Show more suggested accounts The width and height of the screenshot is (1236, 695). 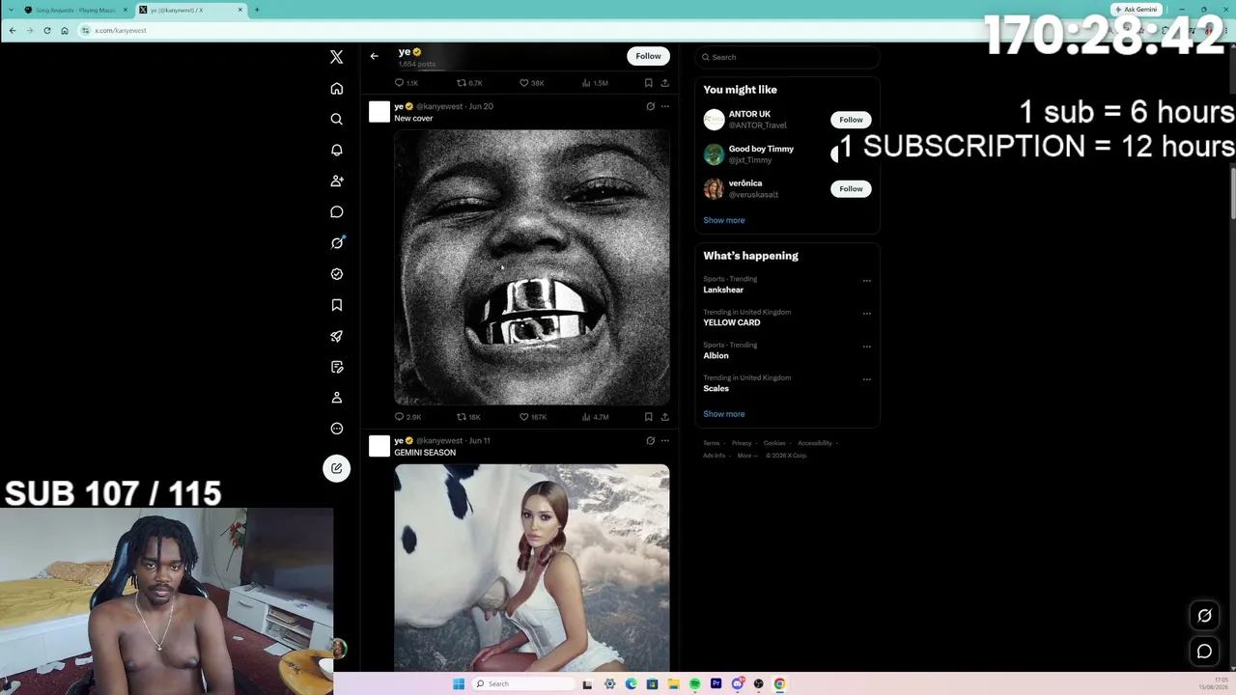(723, 220)
